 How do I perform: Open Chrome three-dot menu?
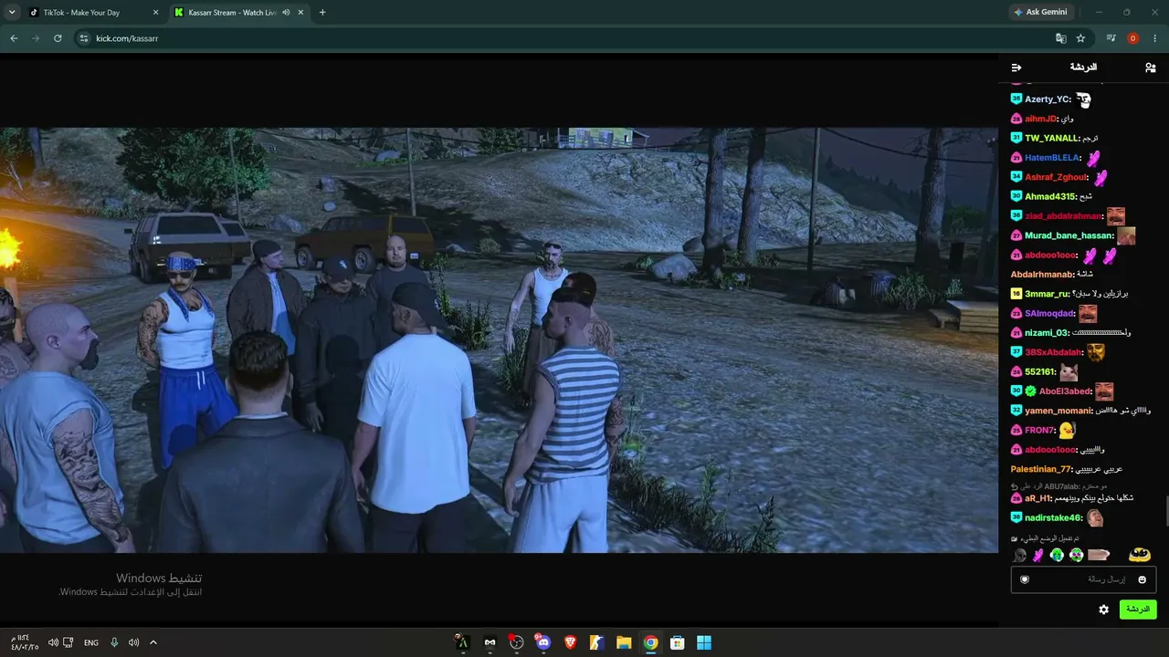click(1155, 38)
